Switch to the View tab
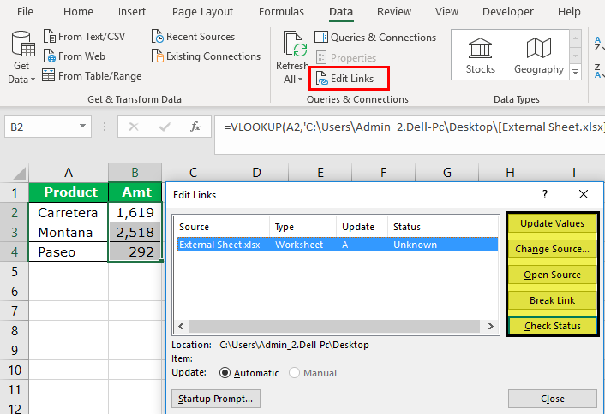 click(x=446, y=12)
